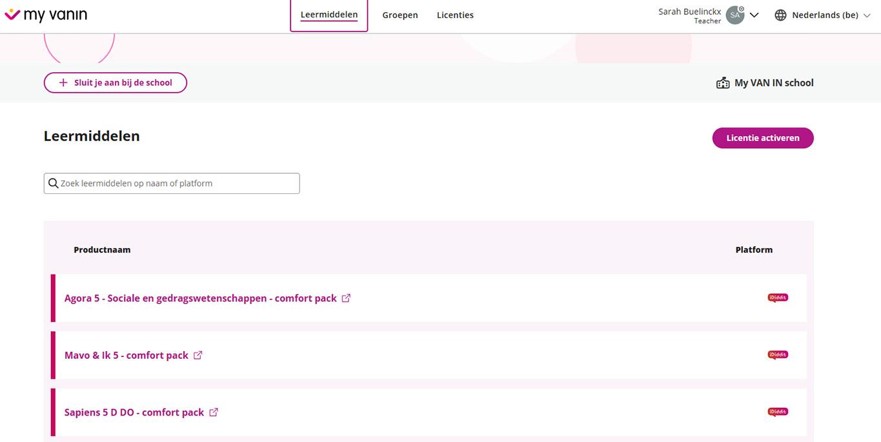The image size is (881, 442).
Task: Click the SA user avatar
Action: coord(735,15)
